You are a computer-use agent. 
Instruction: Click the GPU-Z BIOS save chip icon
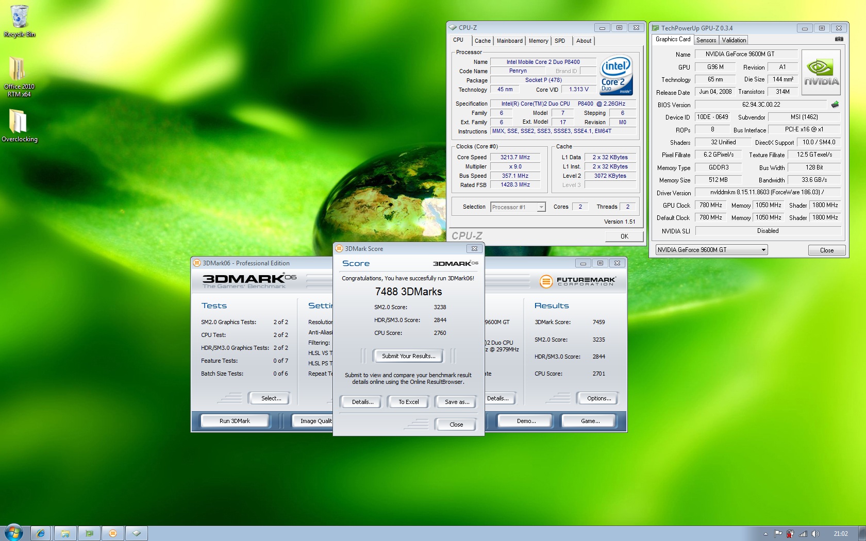pyautogui.click(x=835, y=105)
